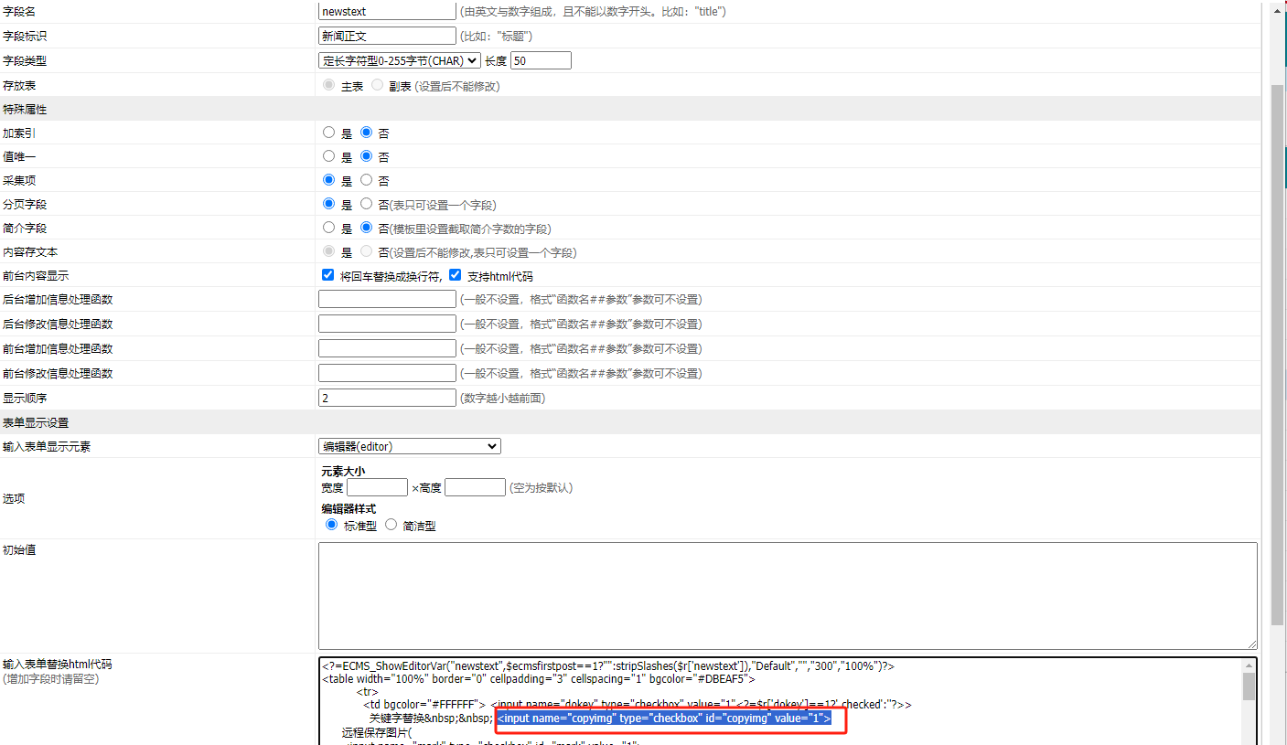
Task: Select the 主表 radio for 存放表
Action: 329,85
